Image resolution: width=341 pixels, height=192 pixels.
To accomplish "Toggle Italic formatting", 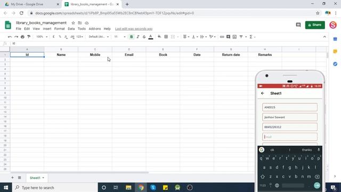I will coord(138,37).
